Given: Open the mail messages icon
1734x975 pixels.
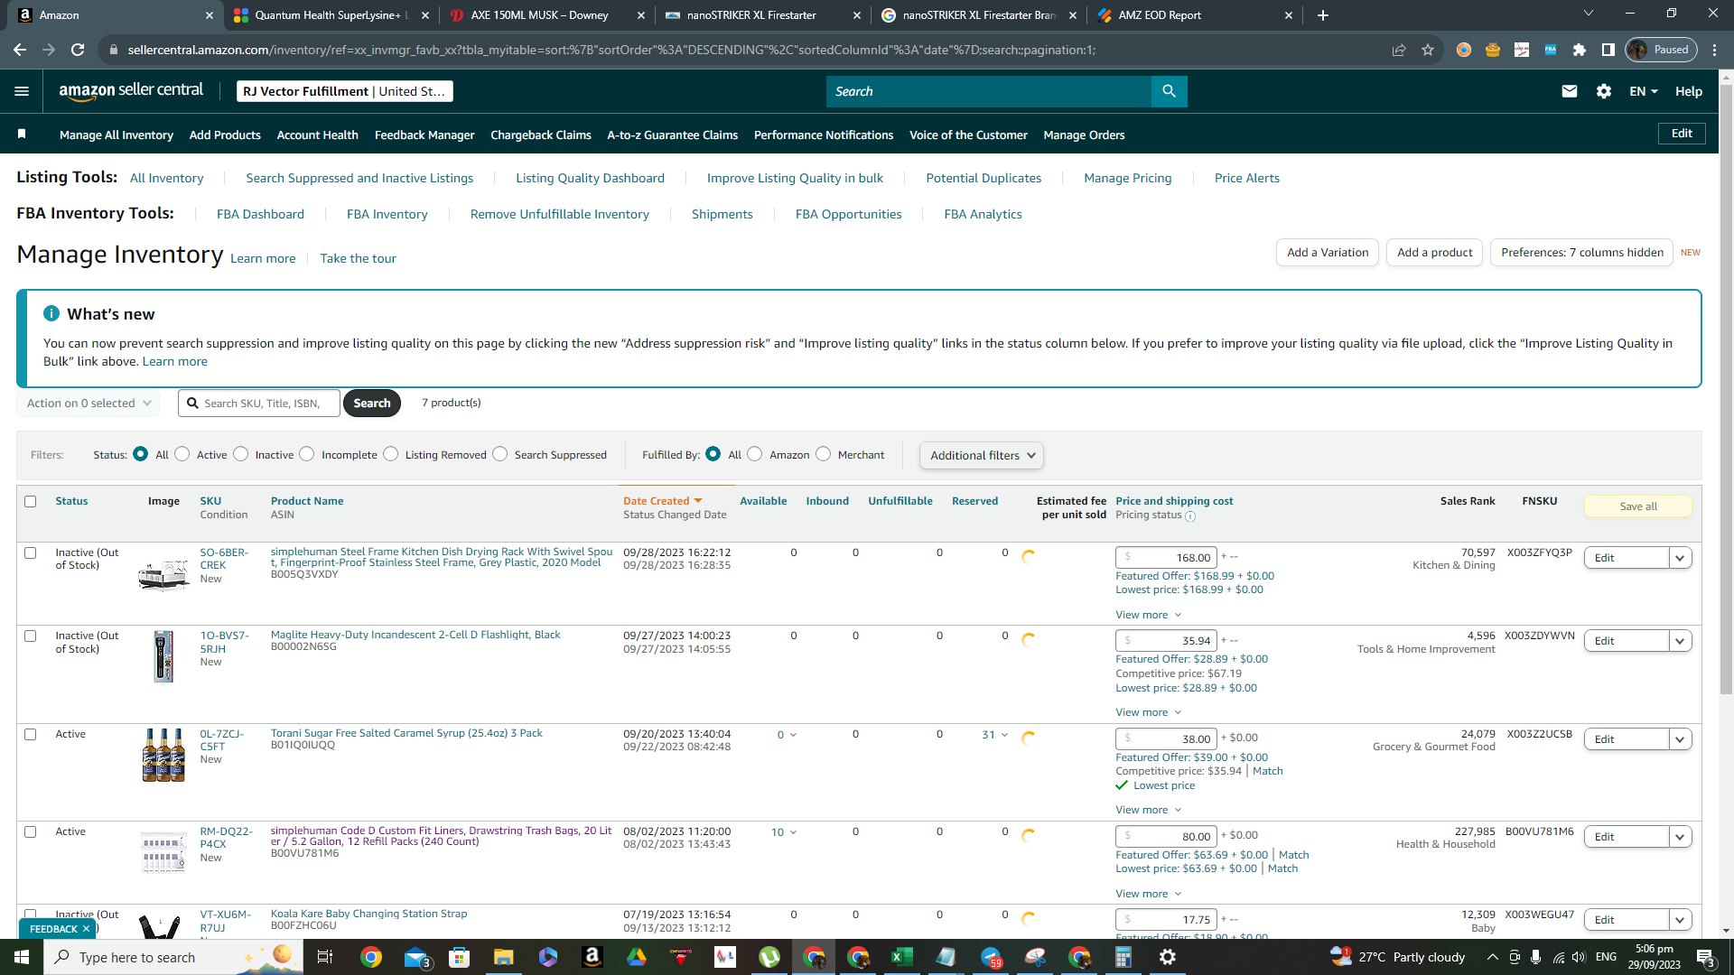Looking at the screenshot, I should 1570,91.
